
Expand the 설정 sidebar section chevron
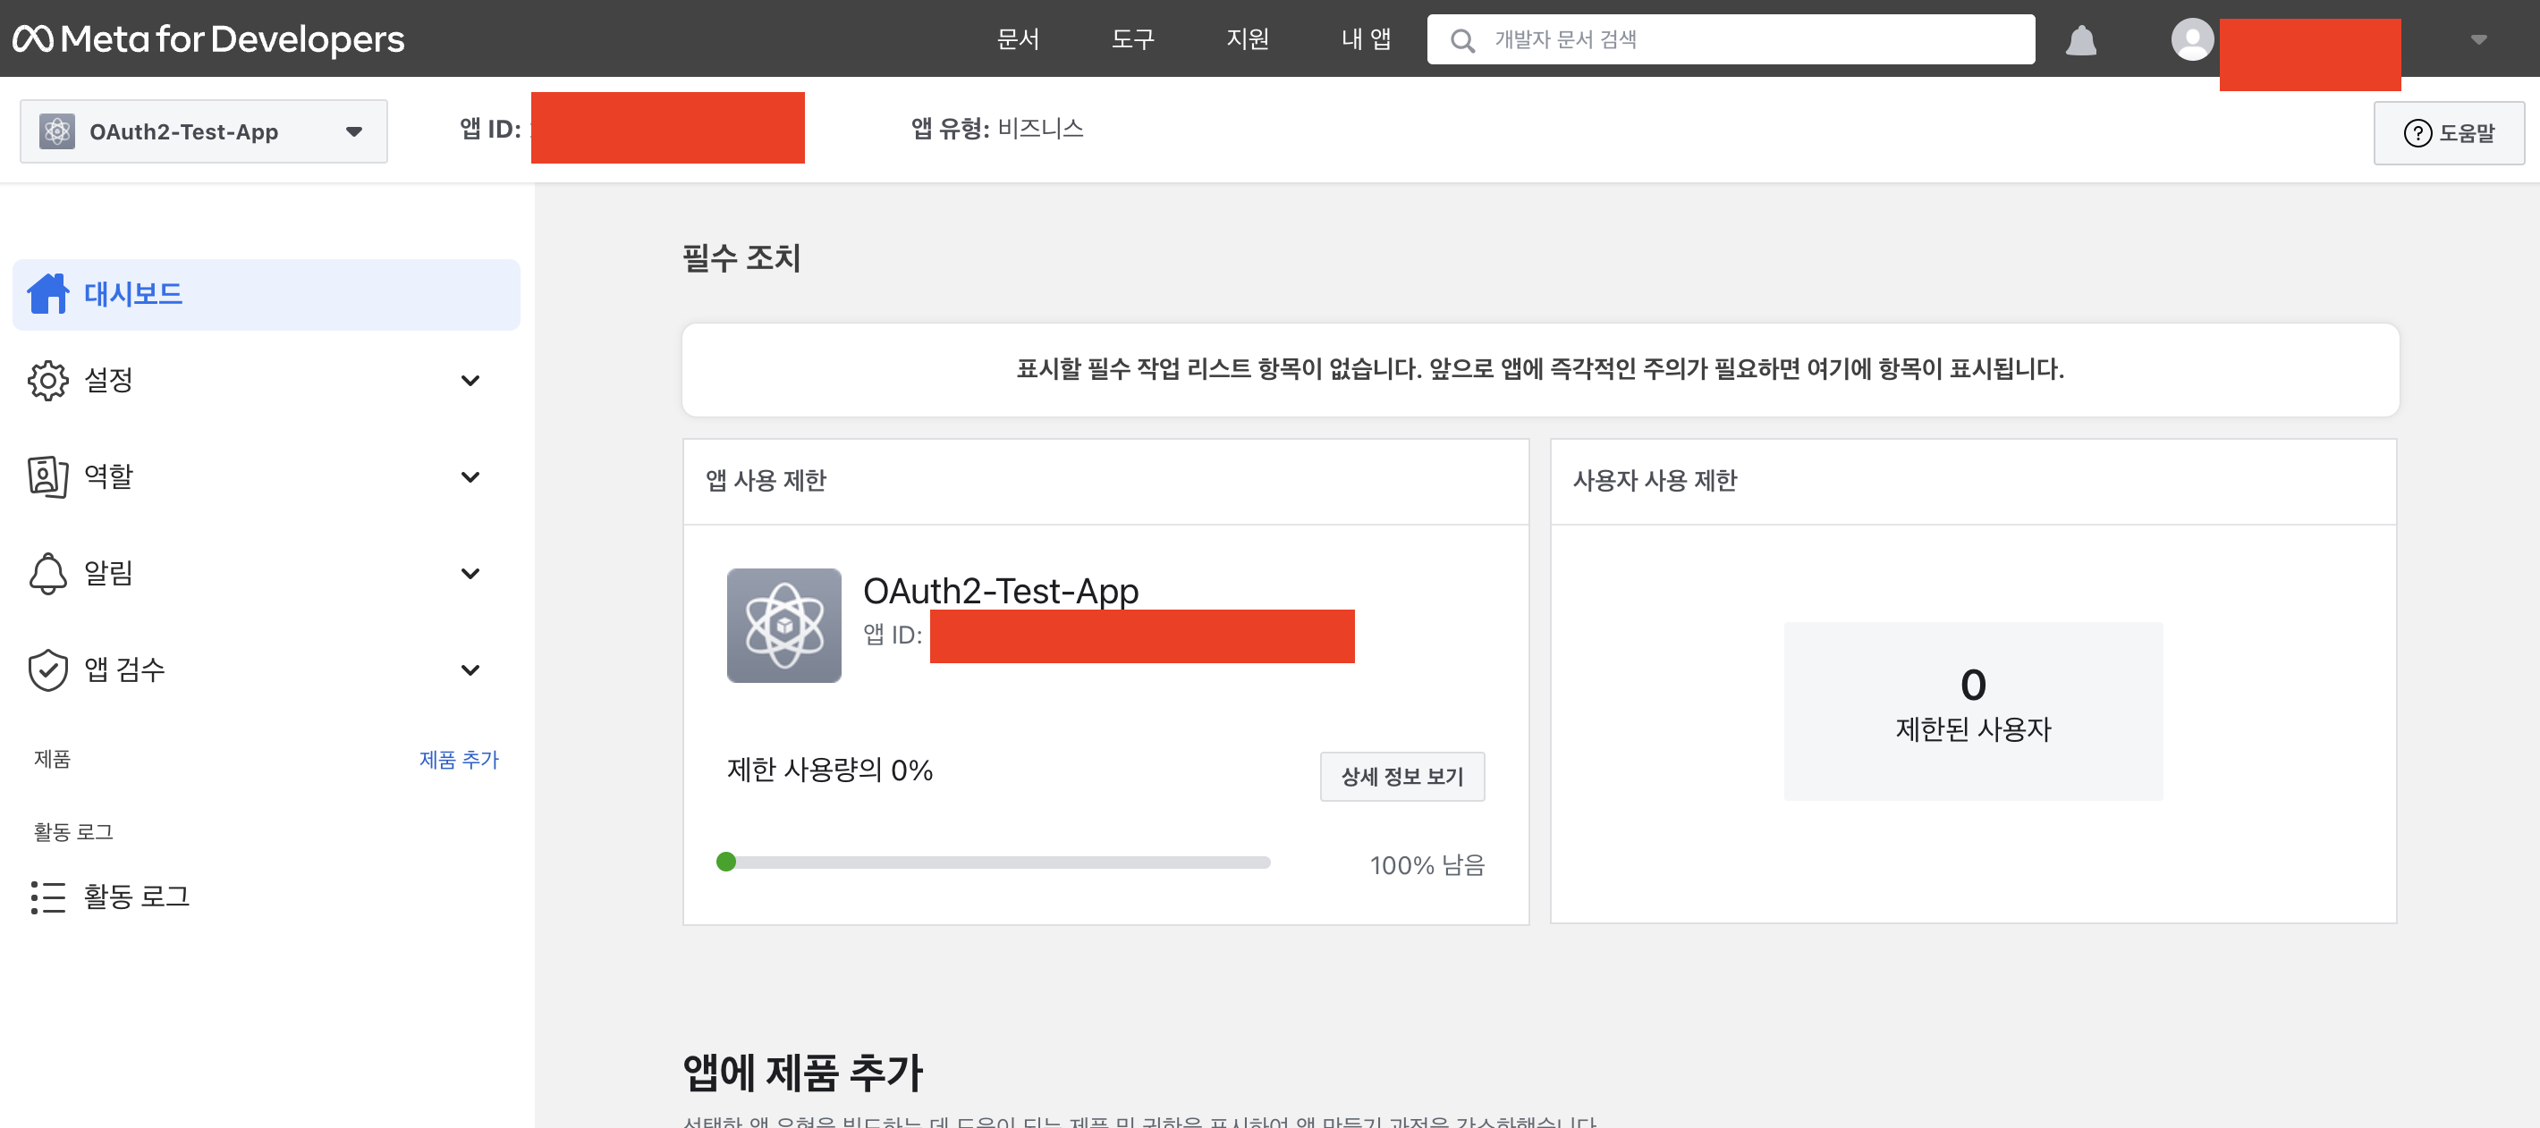(470, 380)
